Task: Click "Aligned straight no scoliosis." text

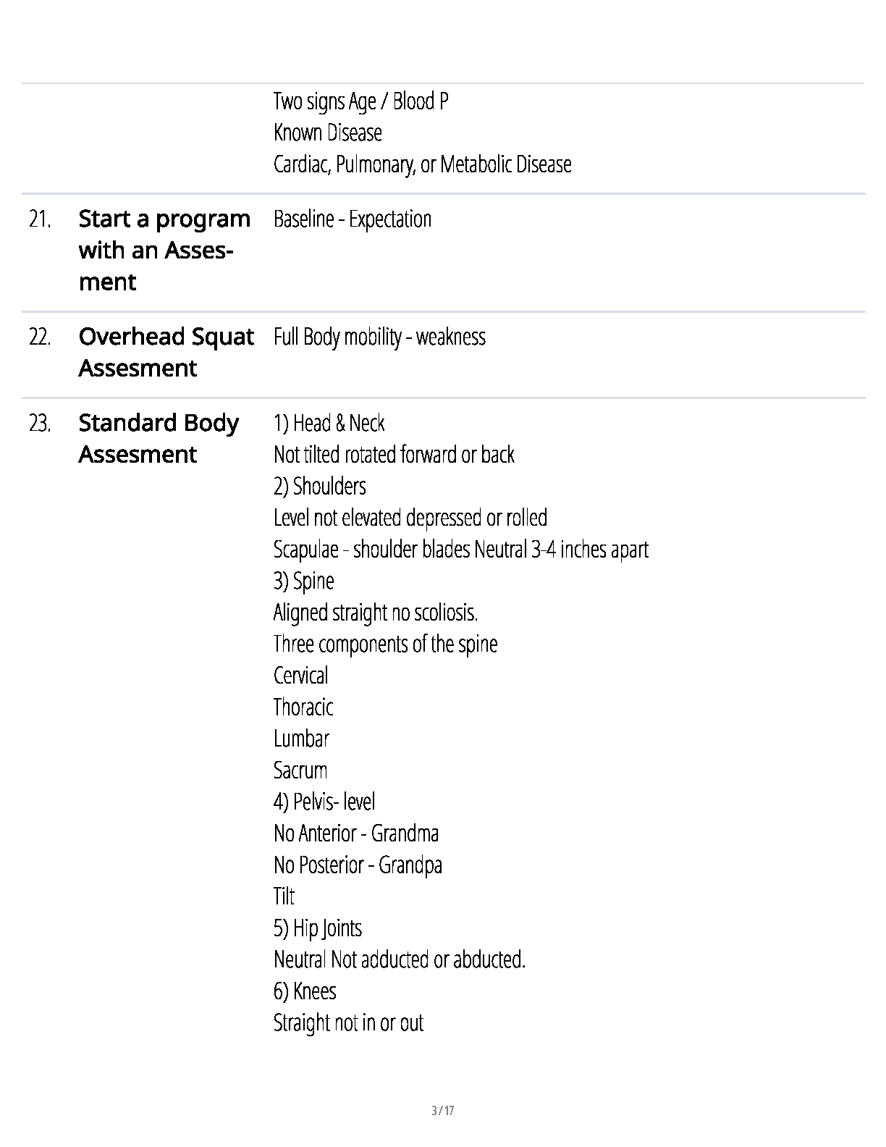Action: coord(375,613)
